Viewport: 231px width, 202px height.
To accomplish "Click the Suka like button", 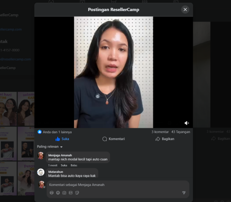I will pos(62,139).
